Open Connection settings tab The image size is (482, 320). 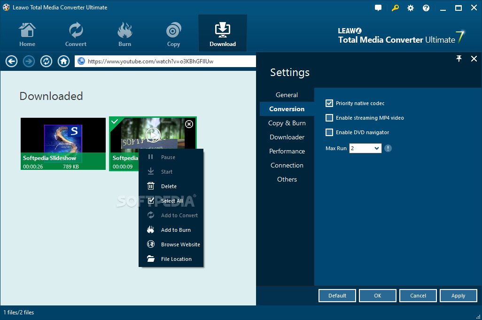pyautogui.click(x=287, y=166)
